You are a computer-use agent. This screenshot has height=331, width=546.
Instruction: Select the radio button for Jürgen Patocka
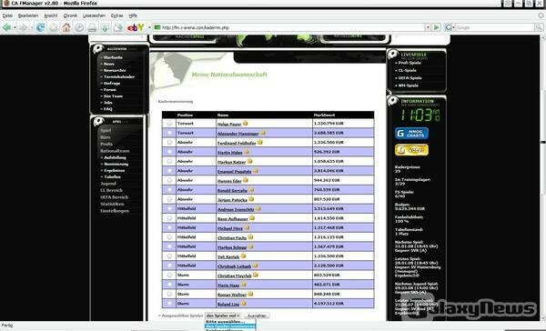(x=169, y=199)
